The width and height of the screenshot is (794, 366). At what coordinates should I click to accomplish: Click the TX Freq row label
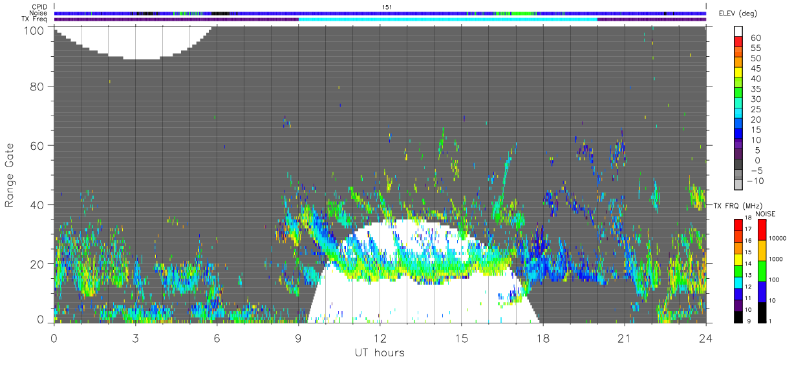pos(35,19)
